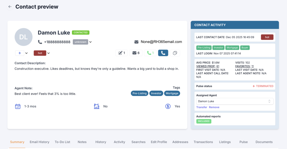
Task: Click the Contact Description text
Action: 97,69
